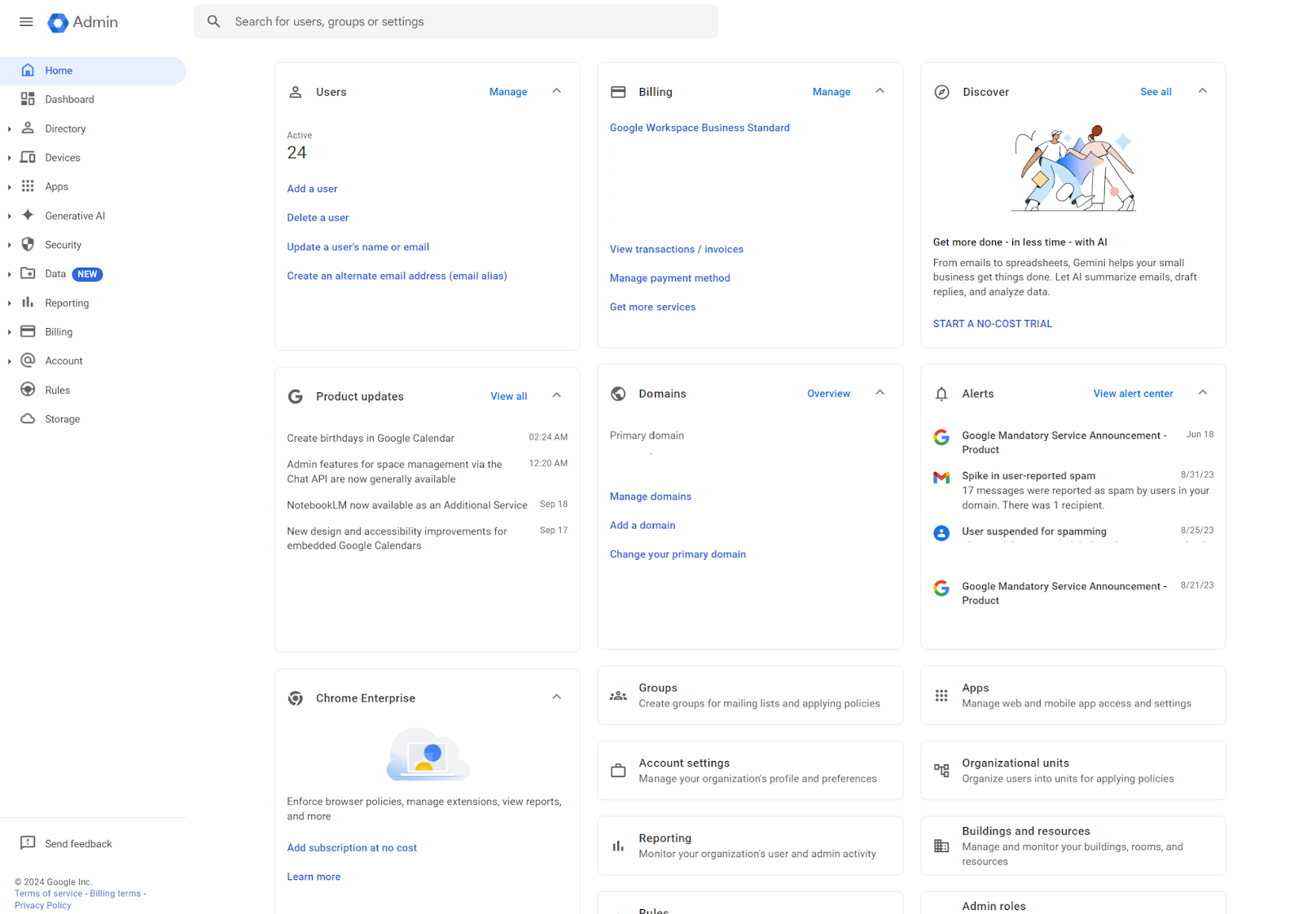
Task: Click the Devices icon in sidebar
Action: point(28,157)
